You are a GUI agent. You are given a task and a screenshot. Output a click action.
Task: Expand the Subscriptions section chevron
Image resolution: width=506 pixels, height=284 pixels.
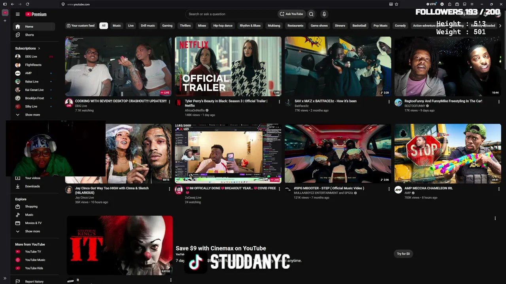pyautogui.click(x=39, y=49)
